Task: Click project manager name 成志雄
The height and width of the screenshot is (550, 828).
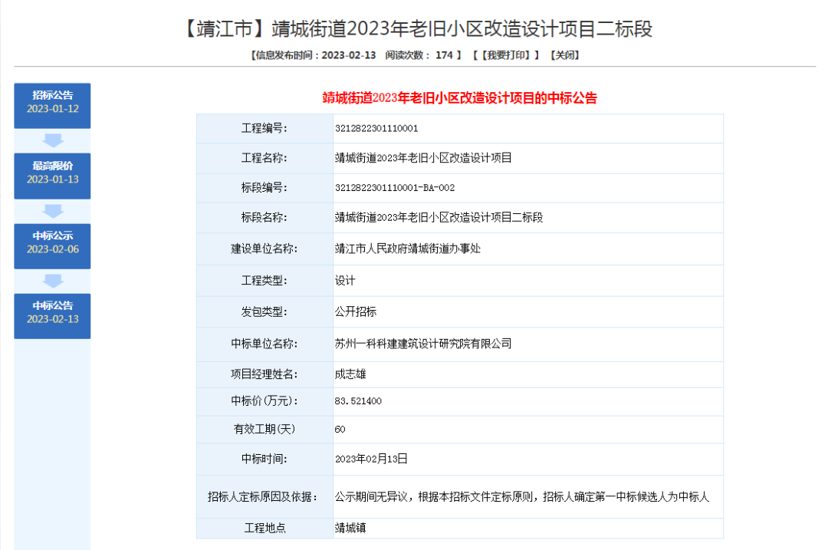Action: [350, 374]
